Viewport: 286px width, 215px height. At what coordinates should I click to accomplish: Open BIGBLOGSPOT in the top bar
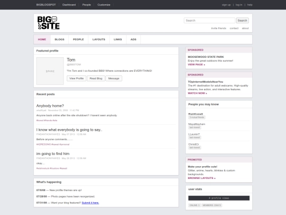[46, 5]
